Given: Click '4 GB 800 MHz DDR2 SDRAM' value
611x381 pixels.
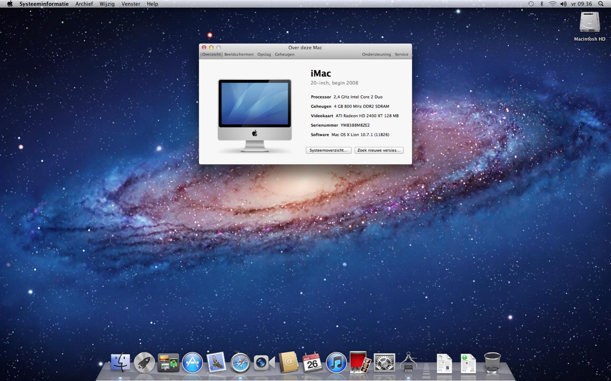Looking at the screenshot, I should point(361,106).
